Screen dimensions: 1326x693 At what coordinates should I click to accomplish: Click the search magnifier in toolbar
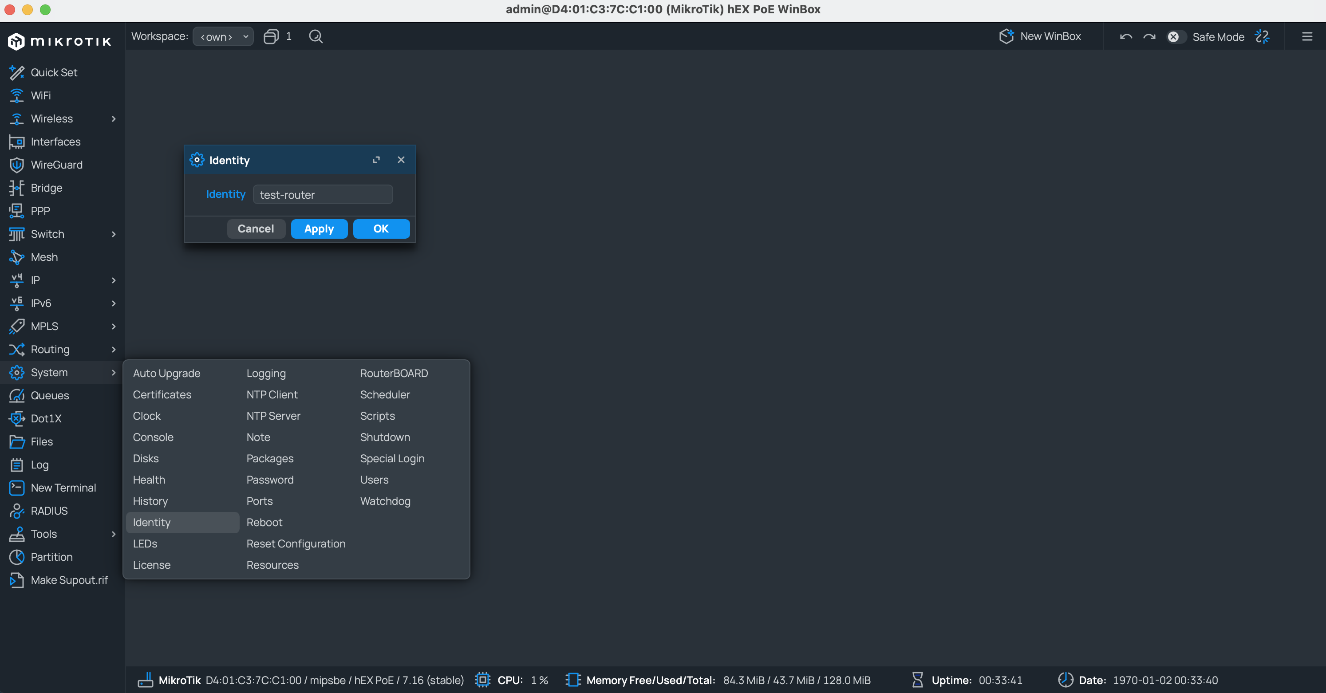[316, 36]
